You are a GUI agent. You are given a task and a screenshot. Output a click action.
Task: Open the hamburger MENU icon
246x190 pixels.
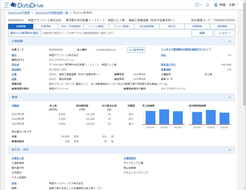pos(6,5)
